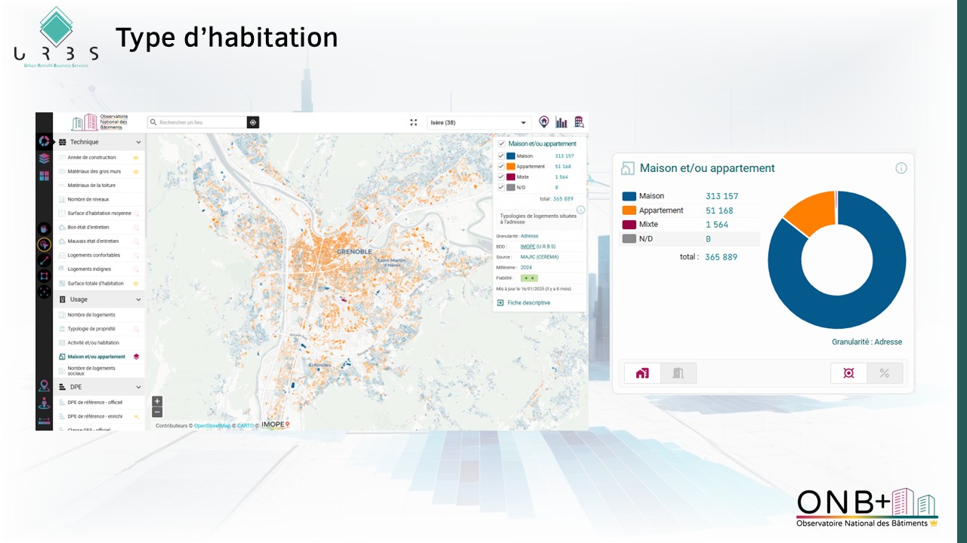This screenshot has width=967, height=543.
Task: Collapse the Technique section
Action: [138, 142]
